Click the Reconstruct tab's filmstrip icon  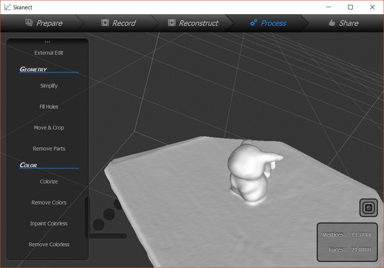(x=172, y=23)
